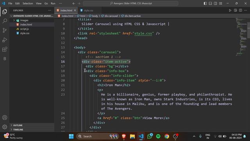Collapse the Avengers Slider project folder
250x141 pixels.
32,16
